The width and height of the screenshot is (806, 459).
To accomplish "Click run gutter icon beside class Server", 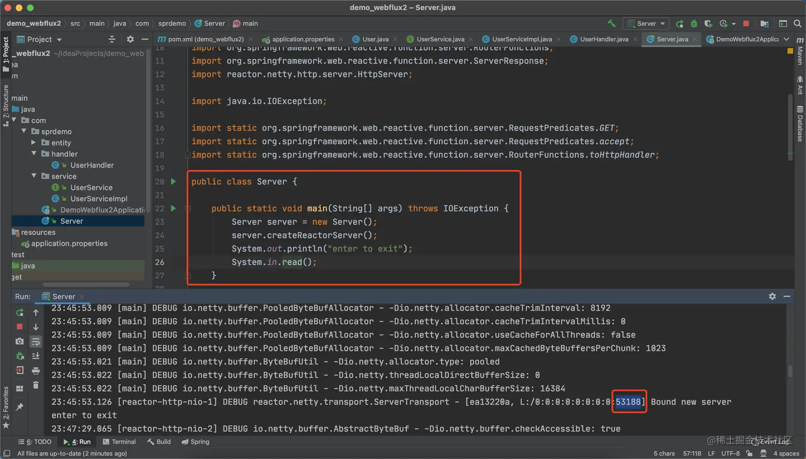I will click(173, 182).
